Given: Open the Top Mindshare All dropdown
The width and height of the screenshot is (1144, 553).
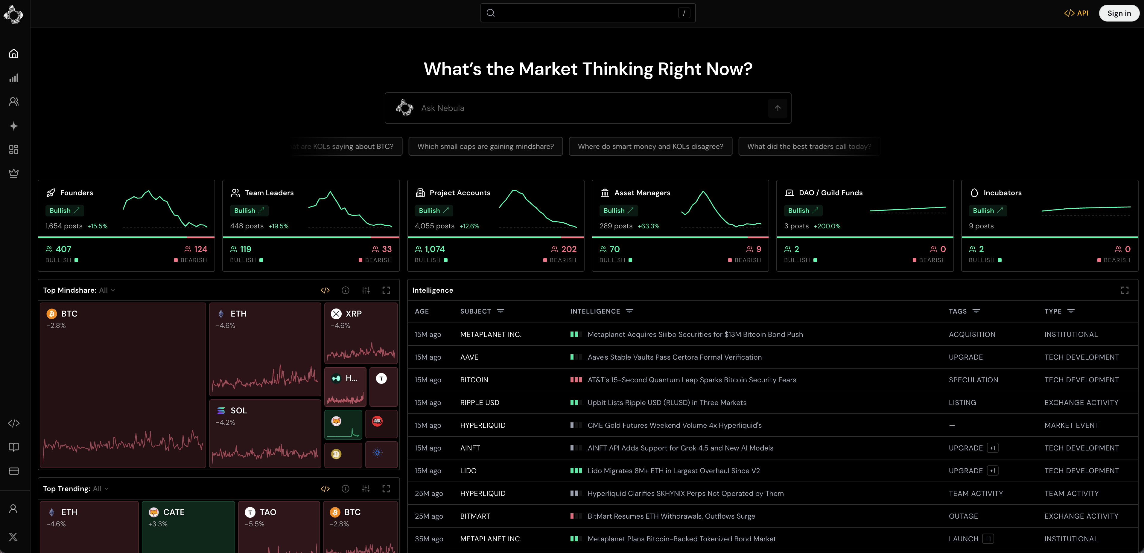Looking at the screenshot, I should (107, 290).
